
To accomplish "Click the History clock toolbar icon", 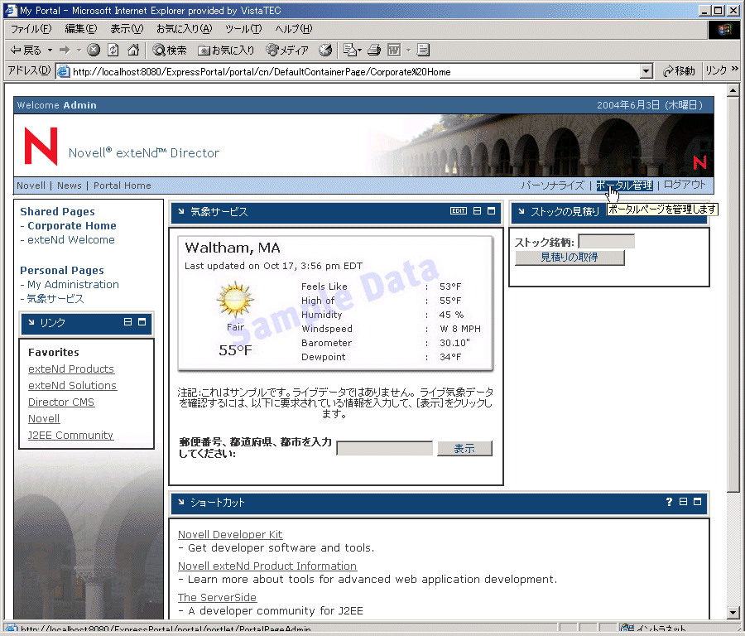I will tap(325, 50).
